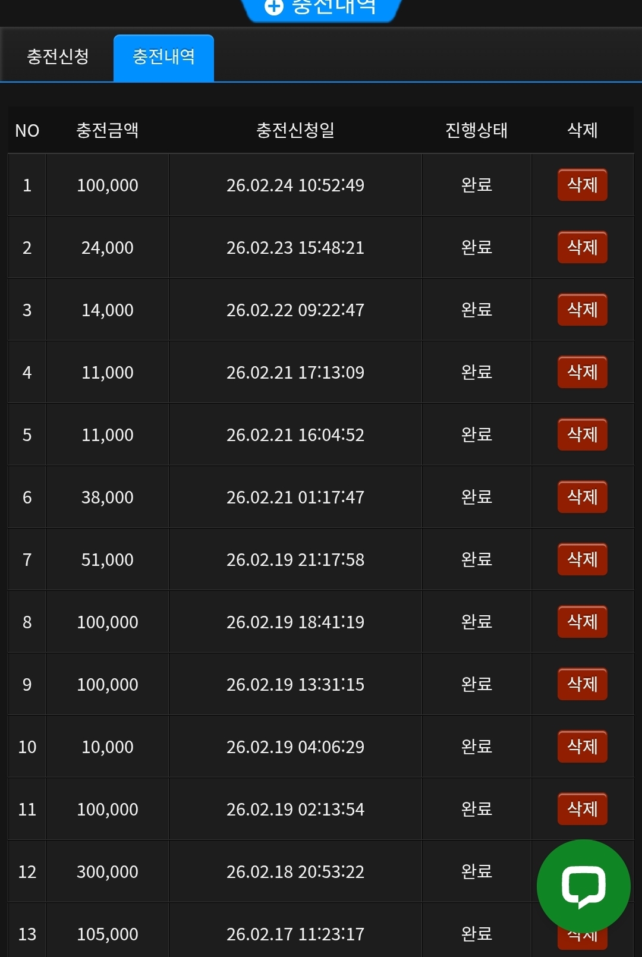
Task: Delete the 14,000 charge entry
Action: [582, 310]
